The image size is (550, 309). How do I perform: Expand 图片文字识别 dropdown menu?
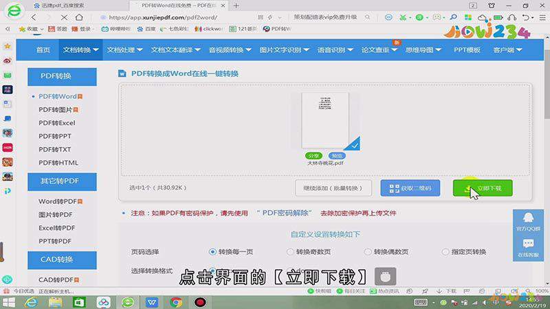pos(284,50)
